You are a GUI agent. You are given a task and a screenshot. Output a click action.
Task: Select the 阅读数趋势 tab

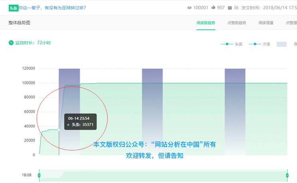(x=205, y=23)
